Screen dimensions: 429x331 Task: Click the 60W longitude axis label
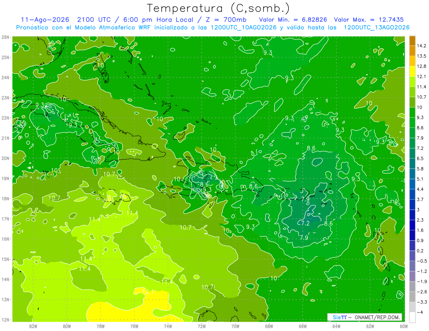(x=404, y=326)
